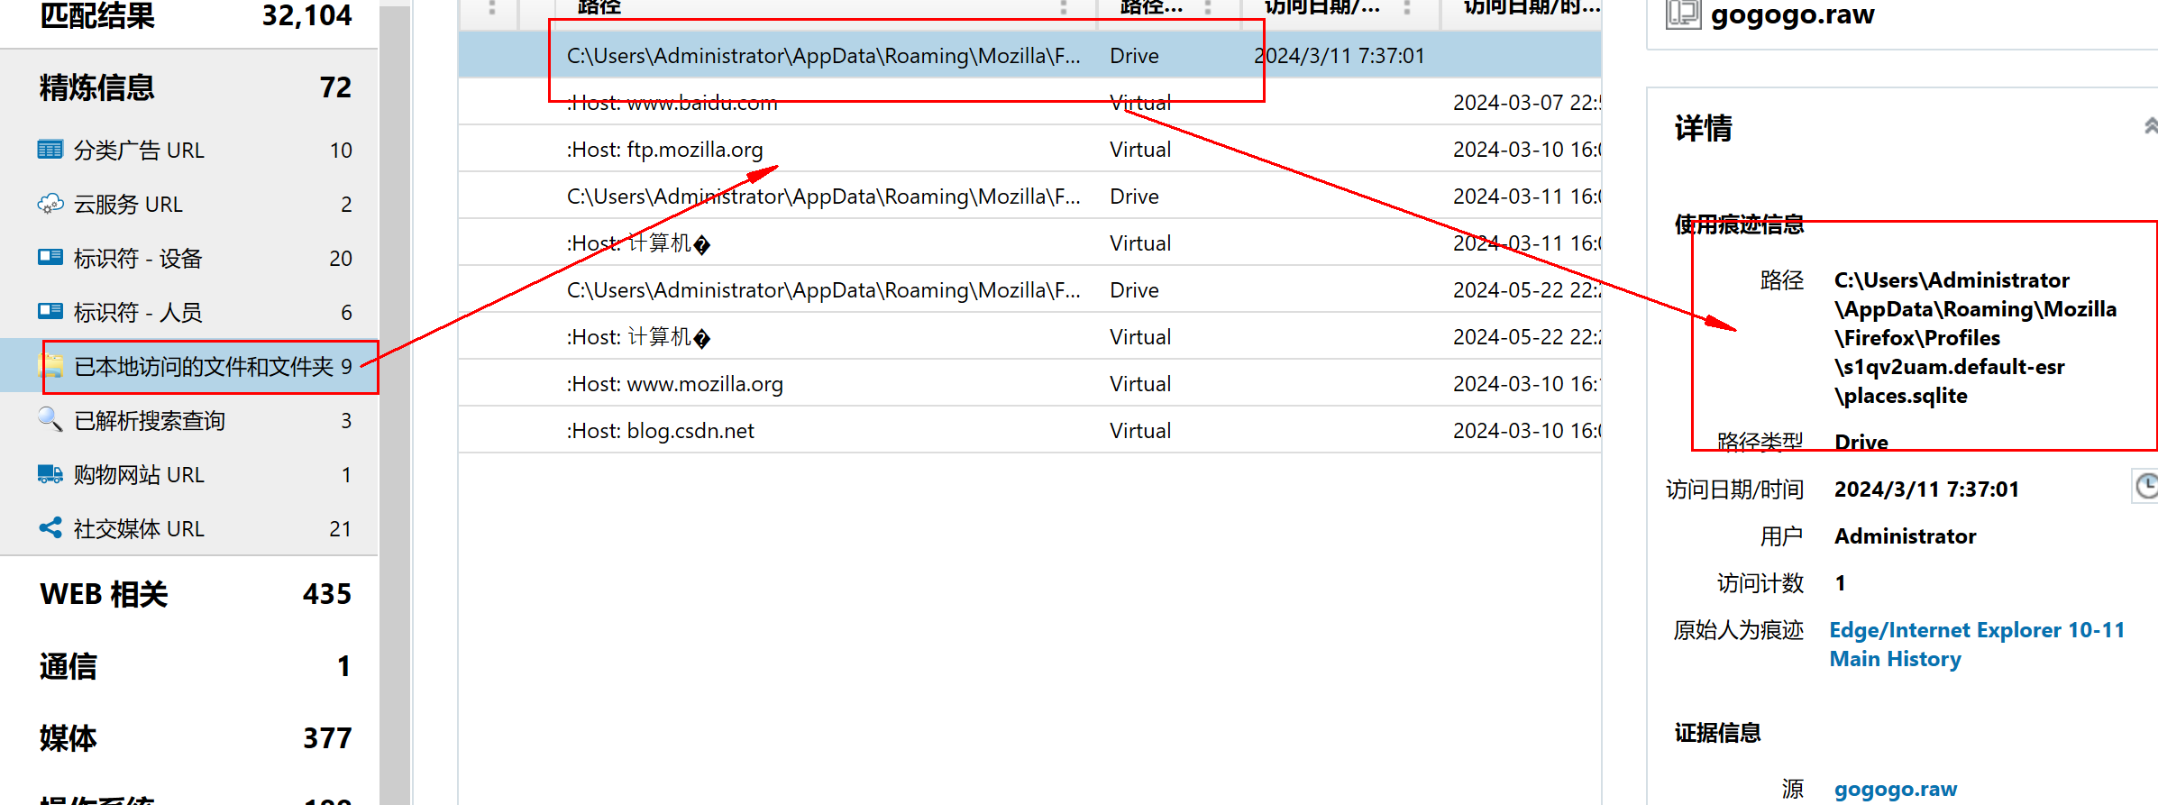This screenshot has height=805, width=2158.
Task: Click the gogogo.raw file icon
Action: pos(1682,14)
